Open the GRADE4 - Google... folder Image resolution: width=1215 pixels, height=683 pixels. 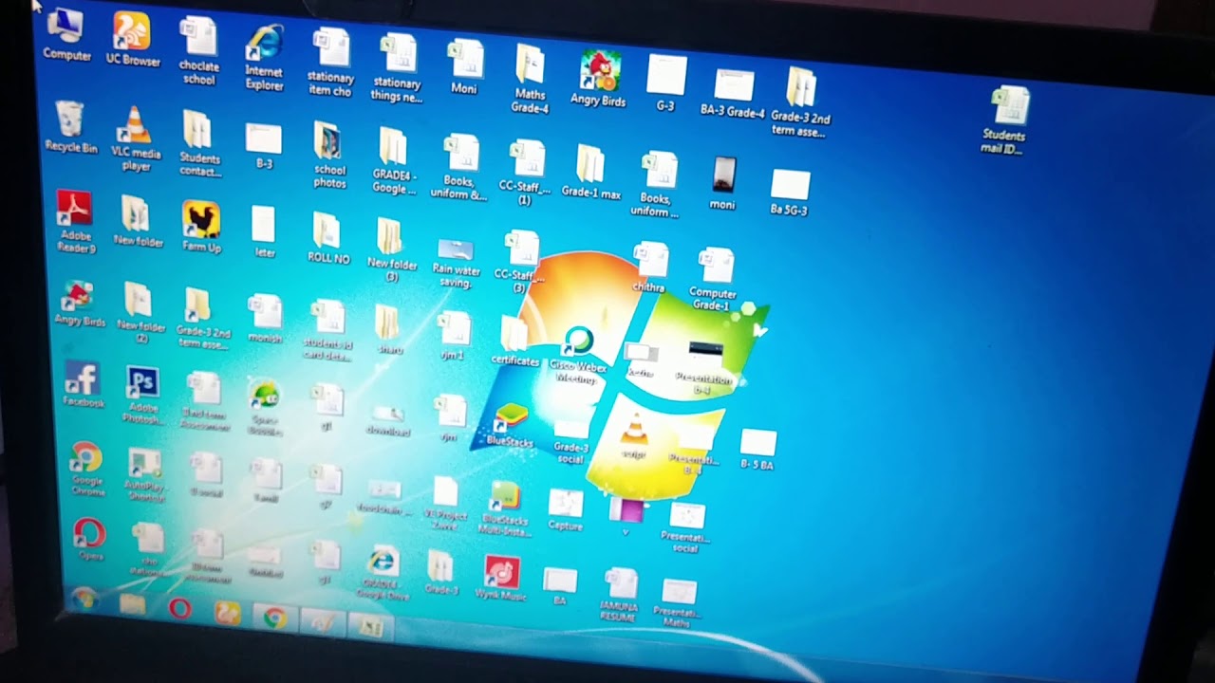[394, 161]
